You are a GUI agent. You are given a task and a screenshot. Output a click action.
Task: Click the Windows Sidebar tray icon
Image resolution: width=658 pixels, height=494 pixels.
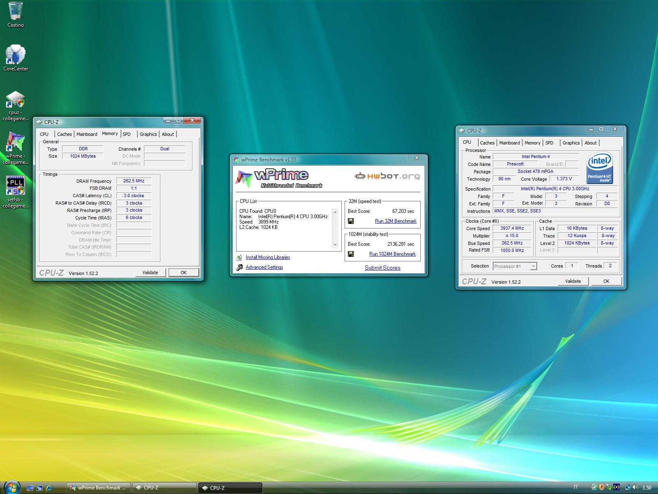pos(594,487)
